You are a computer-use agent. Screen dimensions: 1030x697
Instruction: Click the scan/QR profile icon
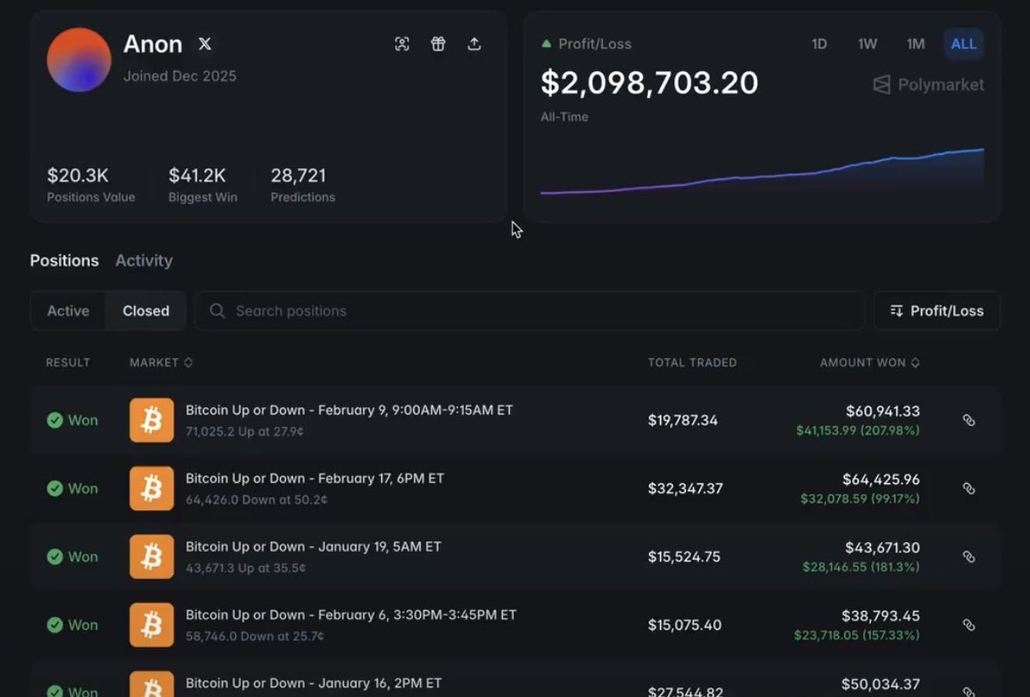click(x=402, y=44)
